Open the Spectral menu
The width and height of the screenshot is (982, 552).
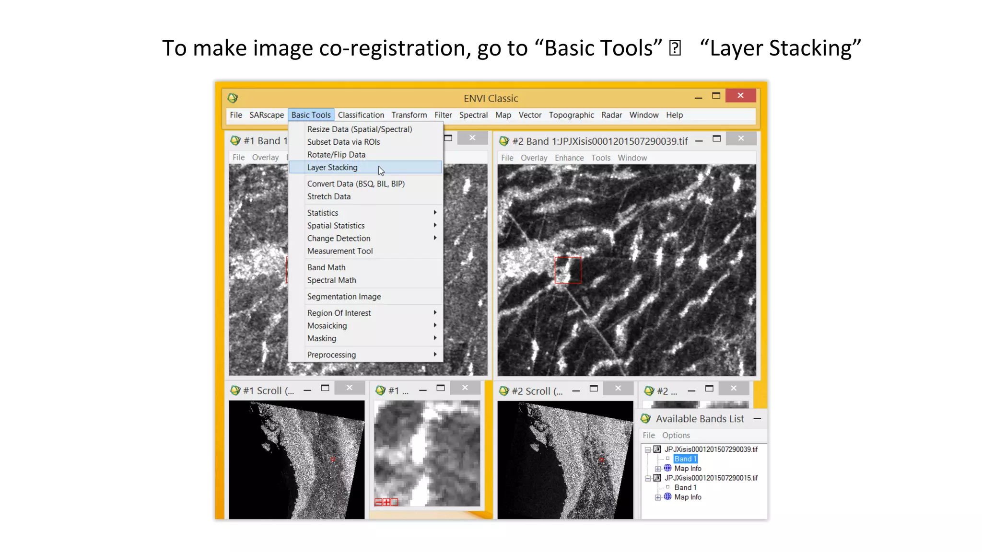[x=473, y=115]
